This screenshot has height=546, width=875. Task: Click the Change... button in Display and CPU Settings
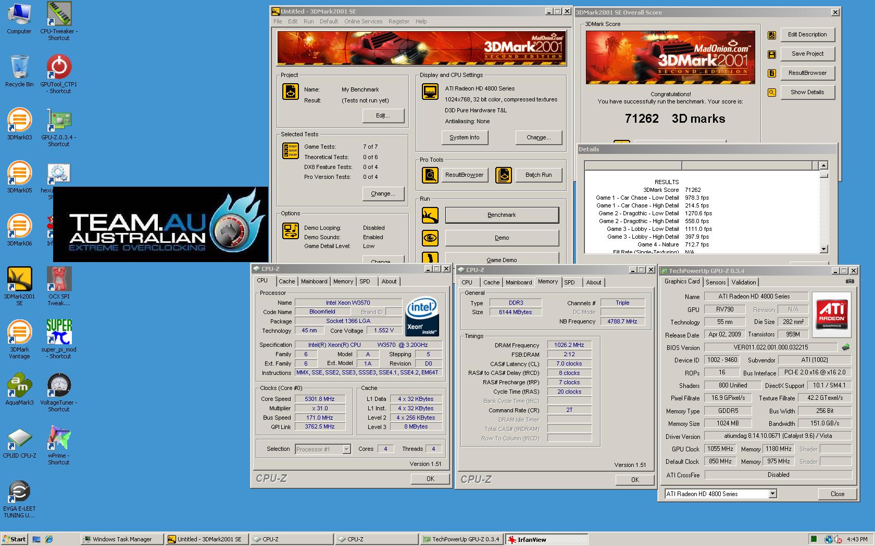(x=539, y=137)
